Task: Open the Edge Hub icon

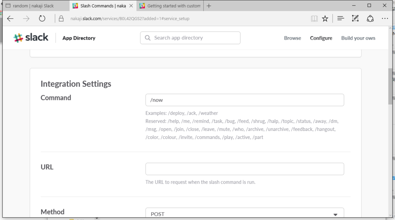Action: point(341,19)
